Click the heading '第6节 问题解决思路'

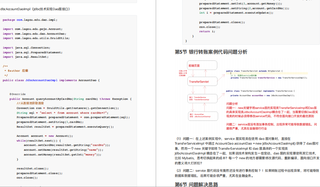point(196,184)
